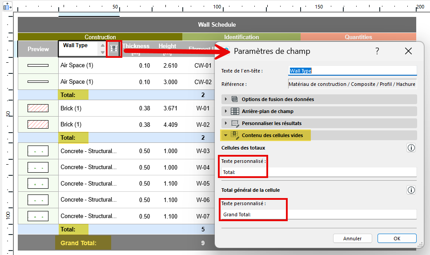
Task: Click the Personnaliser les résultats icon
Action: pos(235,123)
